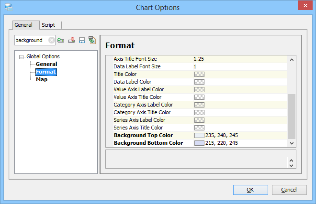Click the import options icon

[x=92, y=41]
